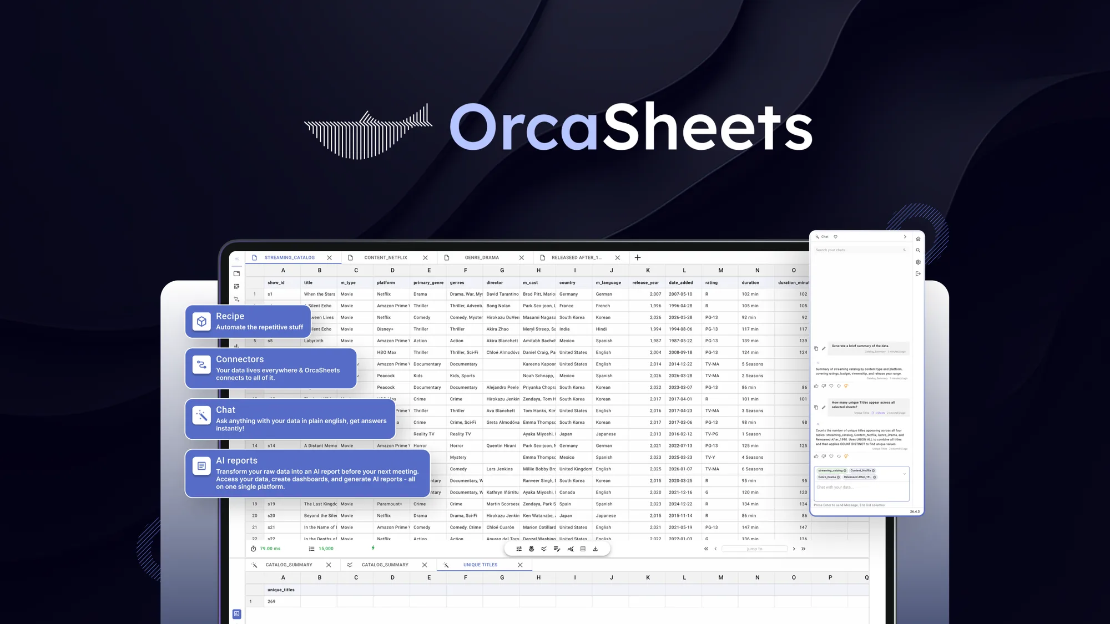The height and width of the screenshot is (624, 1110).
Task: Collapse the chat panel with the chevron
Action: 905,237
